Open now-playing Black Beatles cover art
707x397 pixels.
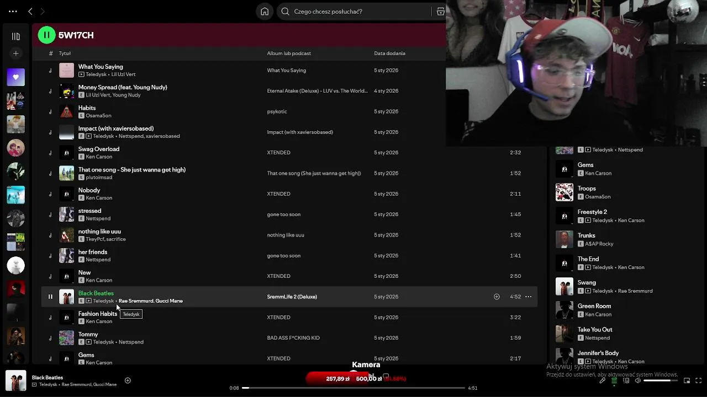point(15,381)
